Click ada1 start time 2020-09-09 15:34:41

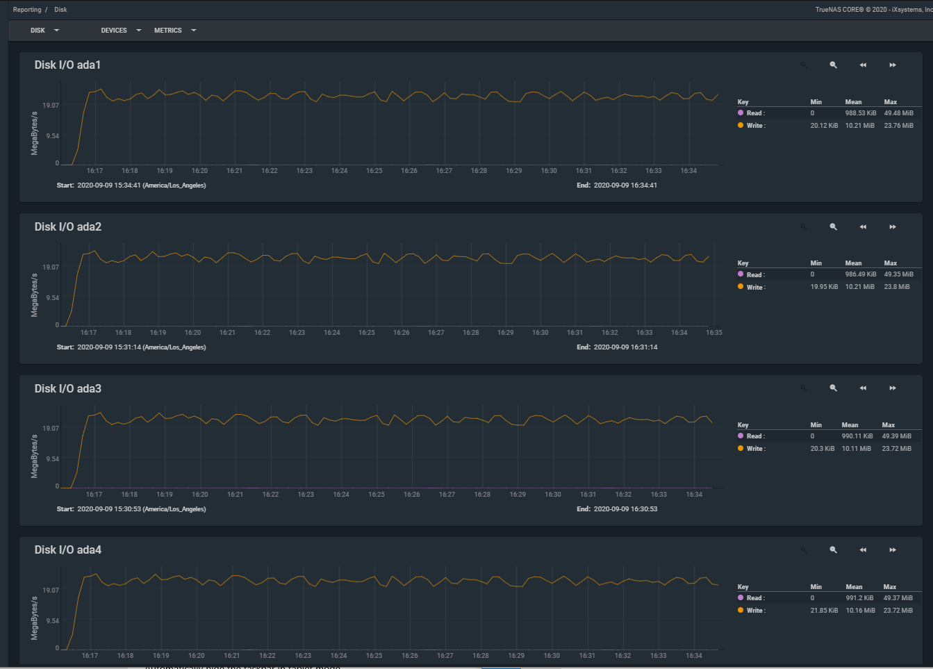tap(141, 185)
